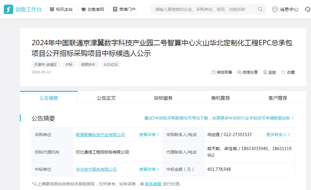Share the notice via 微信分享
Image resolution: width=311 pixels, height=190 pixels.
click(x=247, y=72)
